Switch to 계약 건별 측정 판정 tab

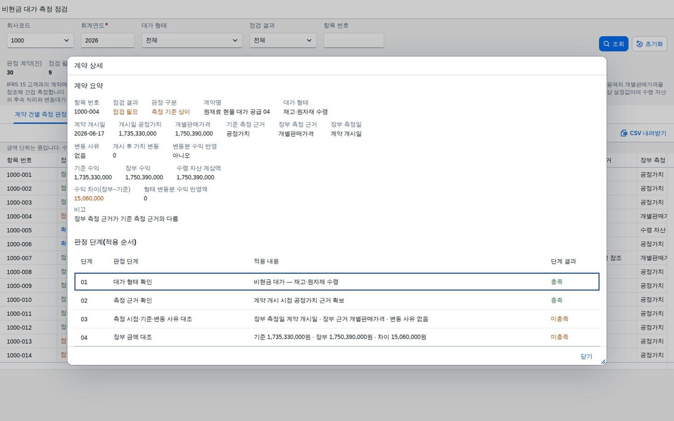pos(41,114)
